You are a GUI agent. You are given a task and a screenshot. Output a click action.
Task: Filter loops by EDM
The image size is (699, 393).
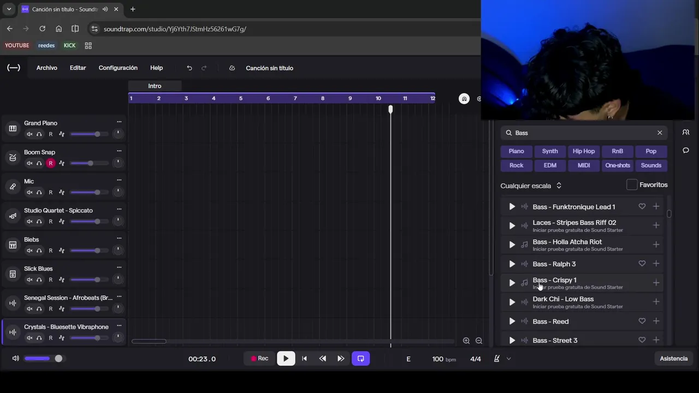550,165
